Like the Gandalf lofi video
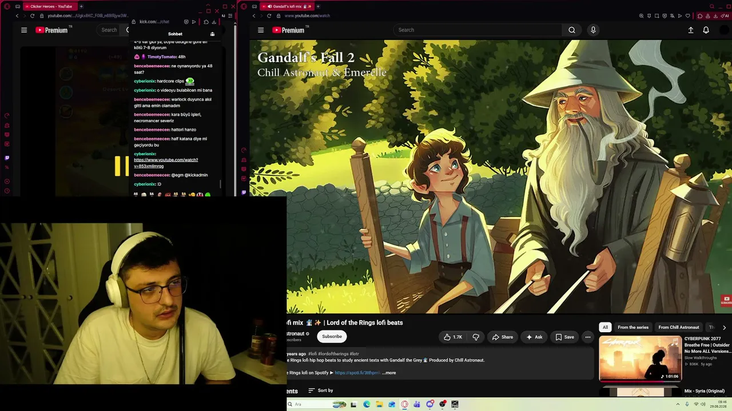The image size is (732, 411). [x=453, y=337]
